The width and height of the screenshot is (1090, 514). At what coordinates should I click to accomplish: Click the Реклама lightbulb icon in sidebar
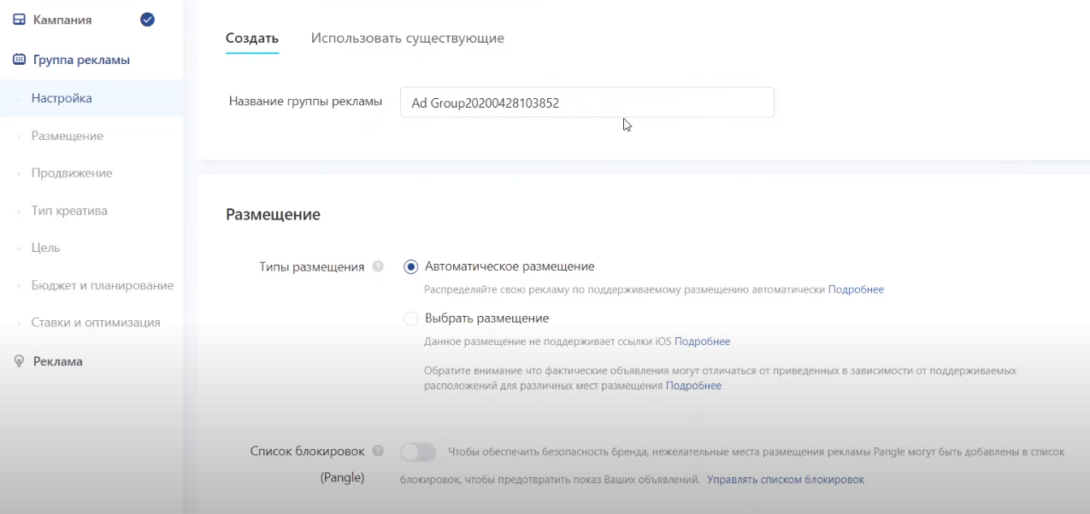[17, 361]
